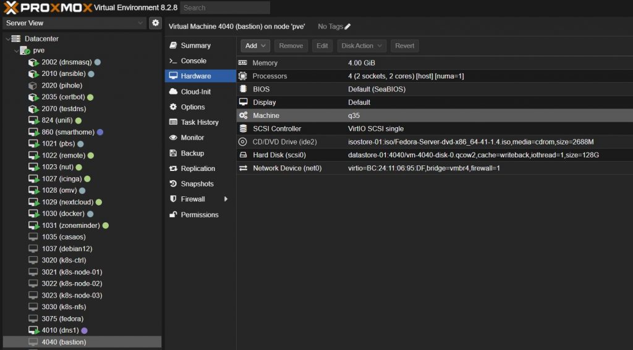Image resolution: width=633 pixels, height=350 pixels.
Task: Open the Cloud-Init section
Action: click(x=195, y=92)
